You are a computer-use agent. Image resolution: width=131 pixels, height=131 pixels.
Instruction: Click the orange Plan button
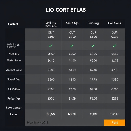point(115,123)
